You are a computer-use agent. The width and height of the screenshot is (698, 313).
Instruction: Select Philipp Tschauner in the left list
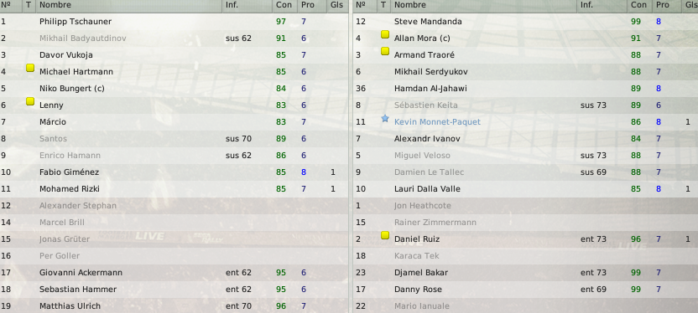174,21
